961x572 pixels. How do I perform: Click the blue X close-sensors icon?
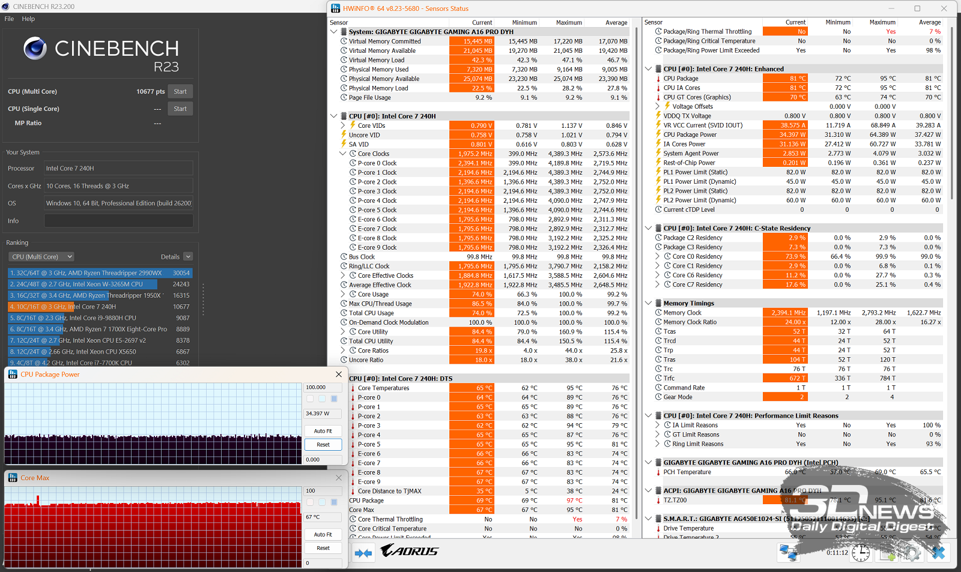pyautogui.click(x=938, y=553)
